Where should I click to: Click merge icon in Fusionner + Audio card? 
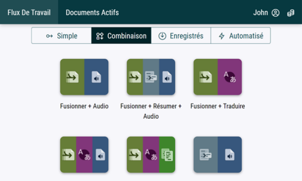[72, 77]
